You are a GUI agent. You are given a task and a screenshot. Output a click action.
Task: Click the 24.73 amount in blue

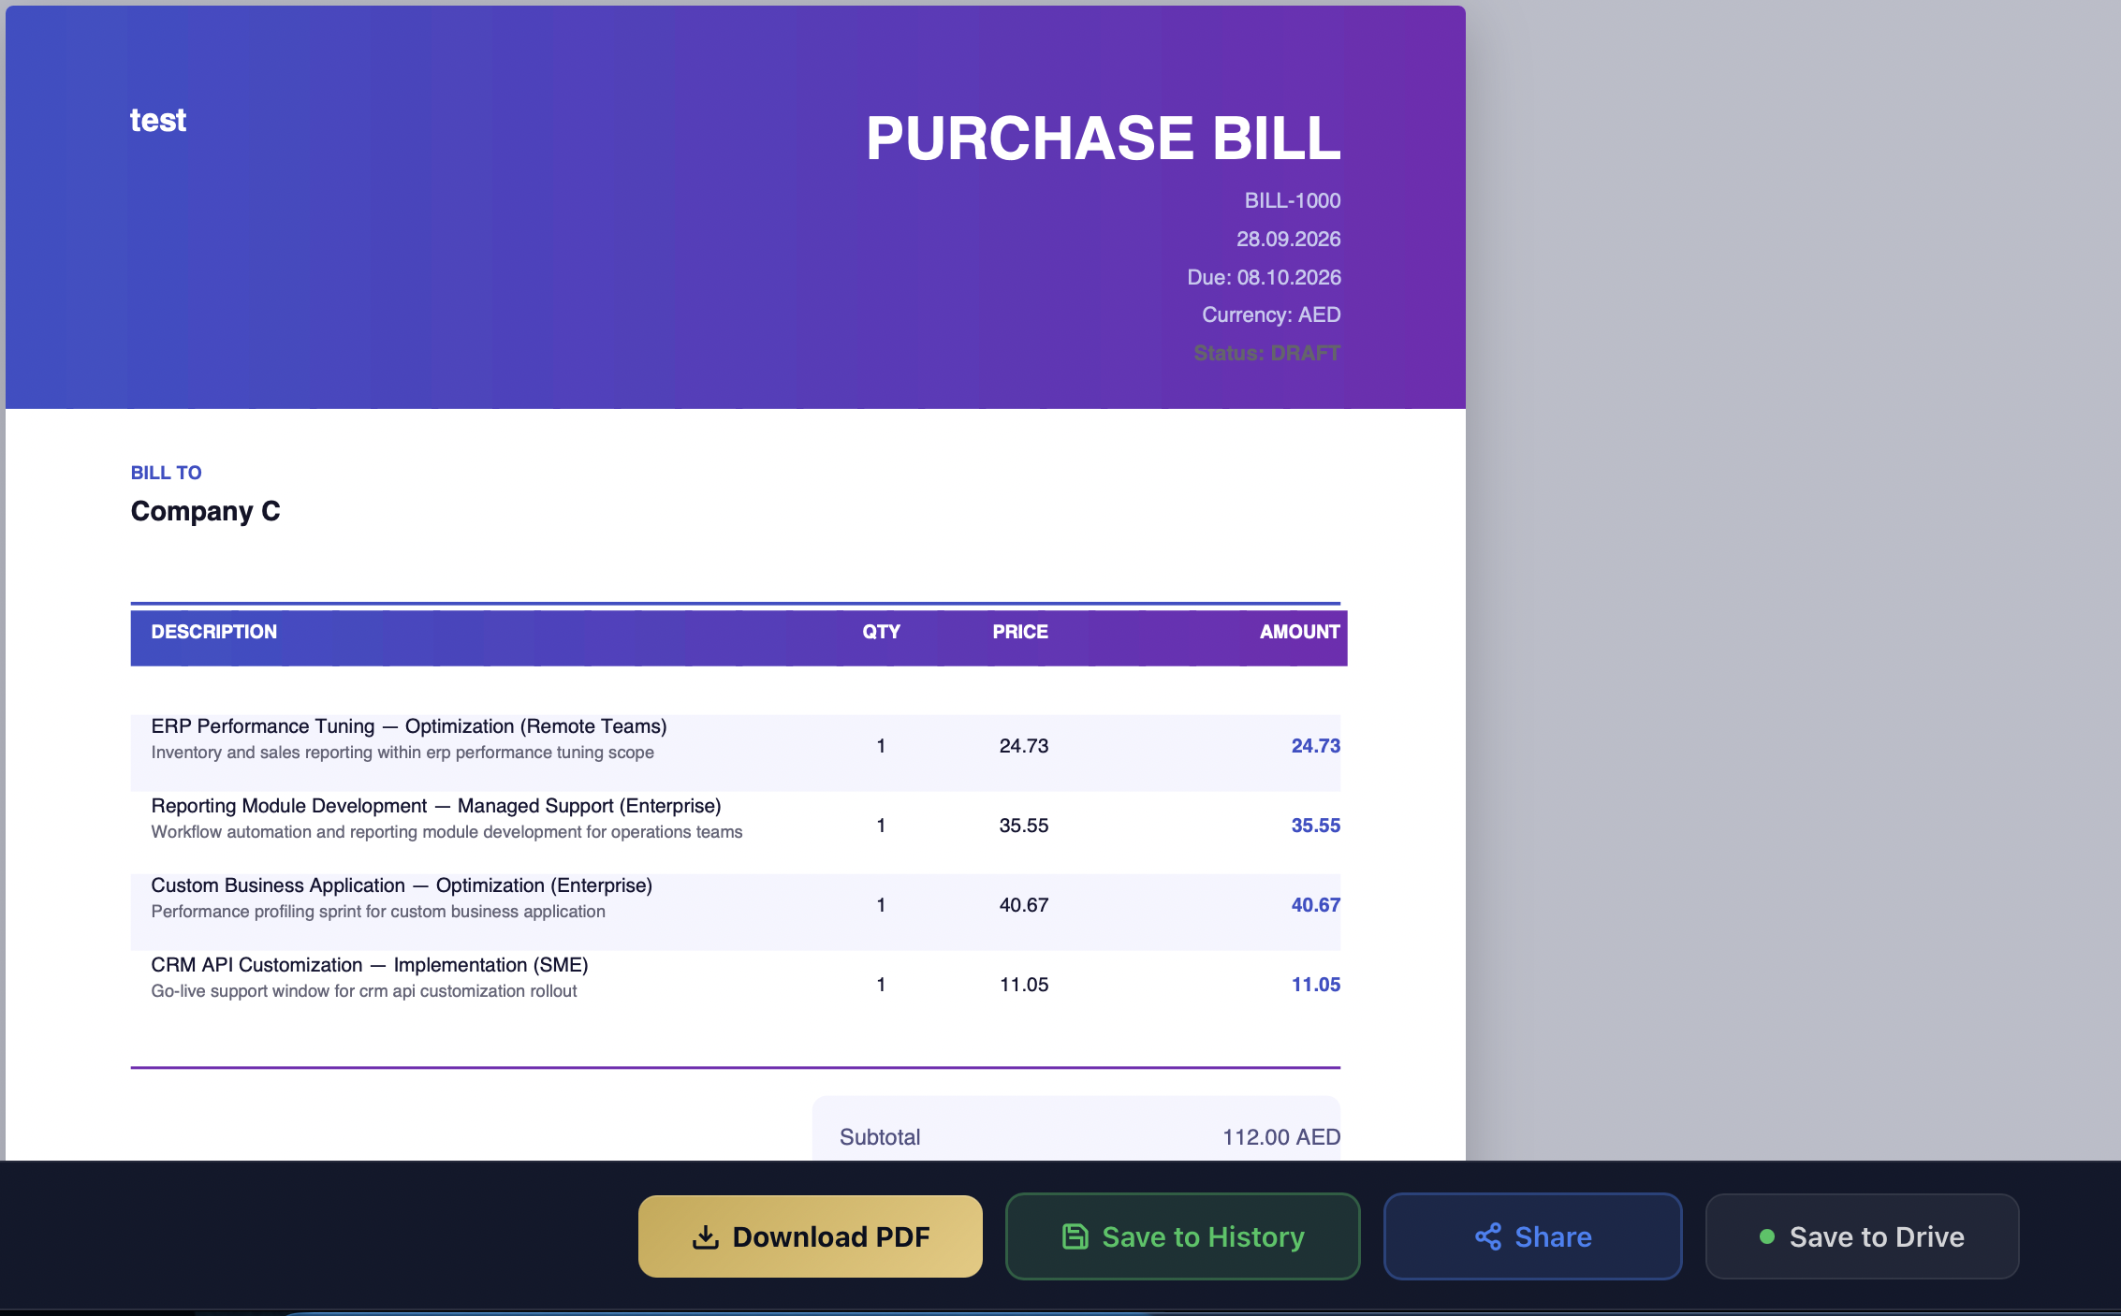tap(1315, 746)
